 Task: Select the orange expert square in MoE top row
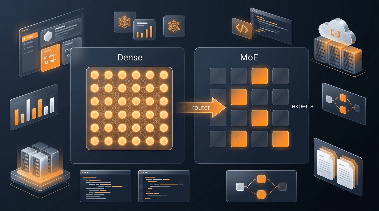pos(260,76)
